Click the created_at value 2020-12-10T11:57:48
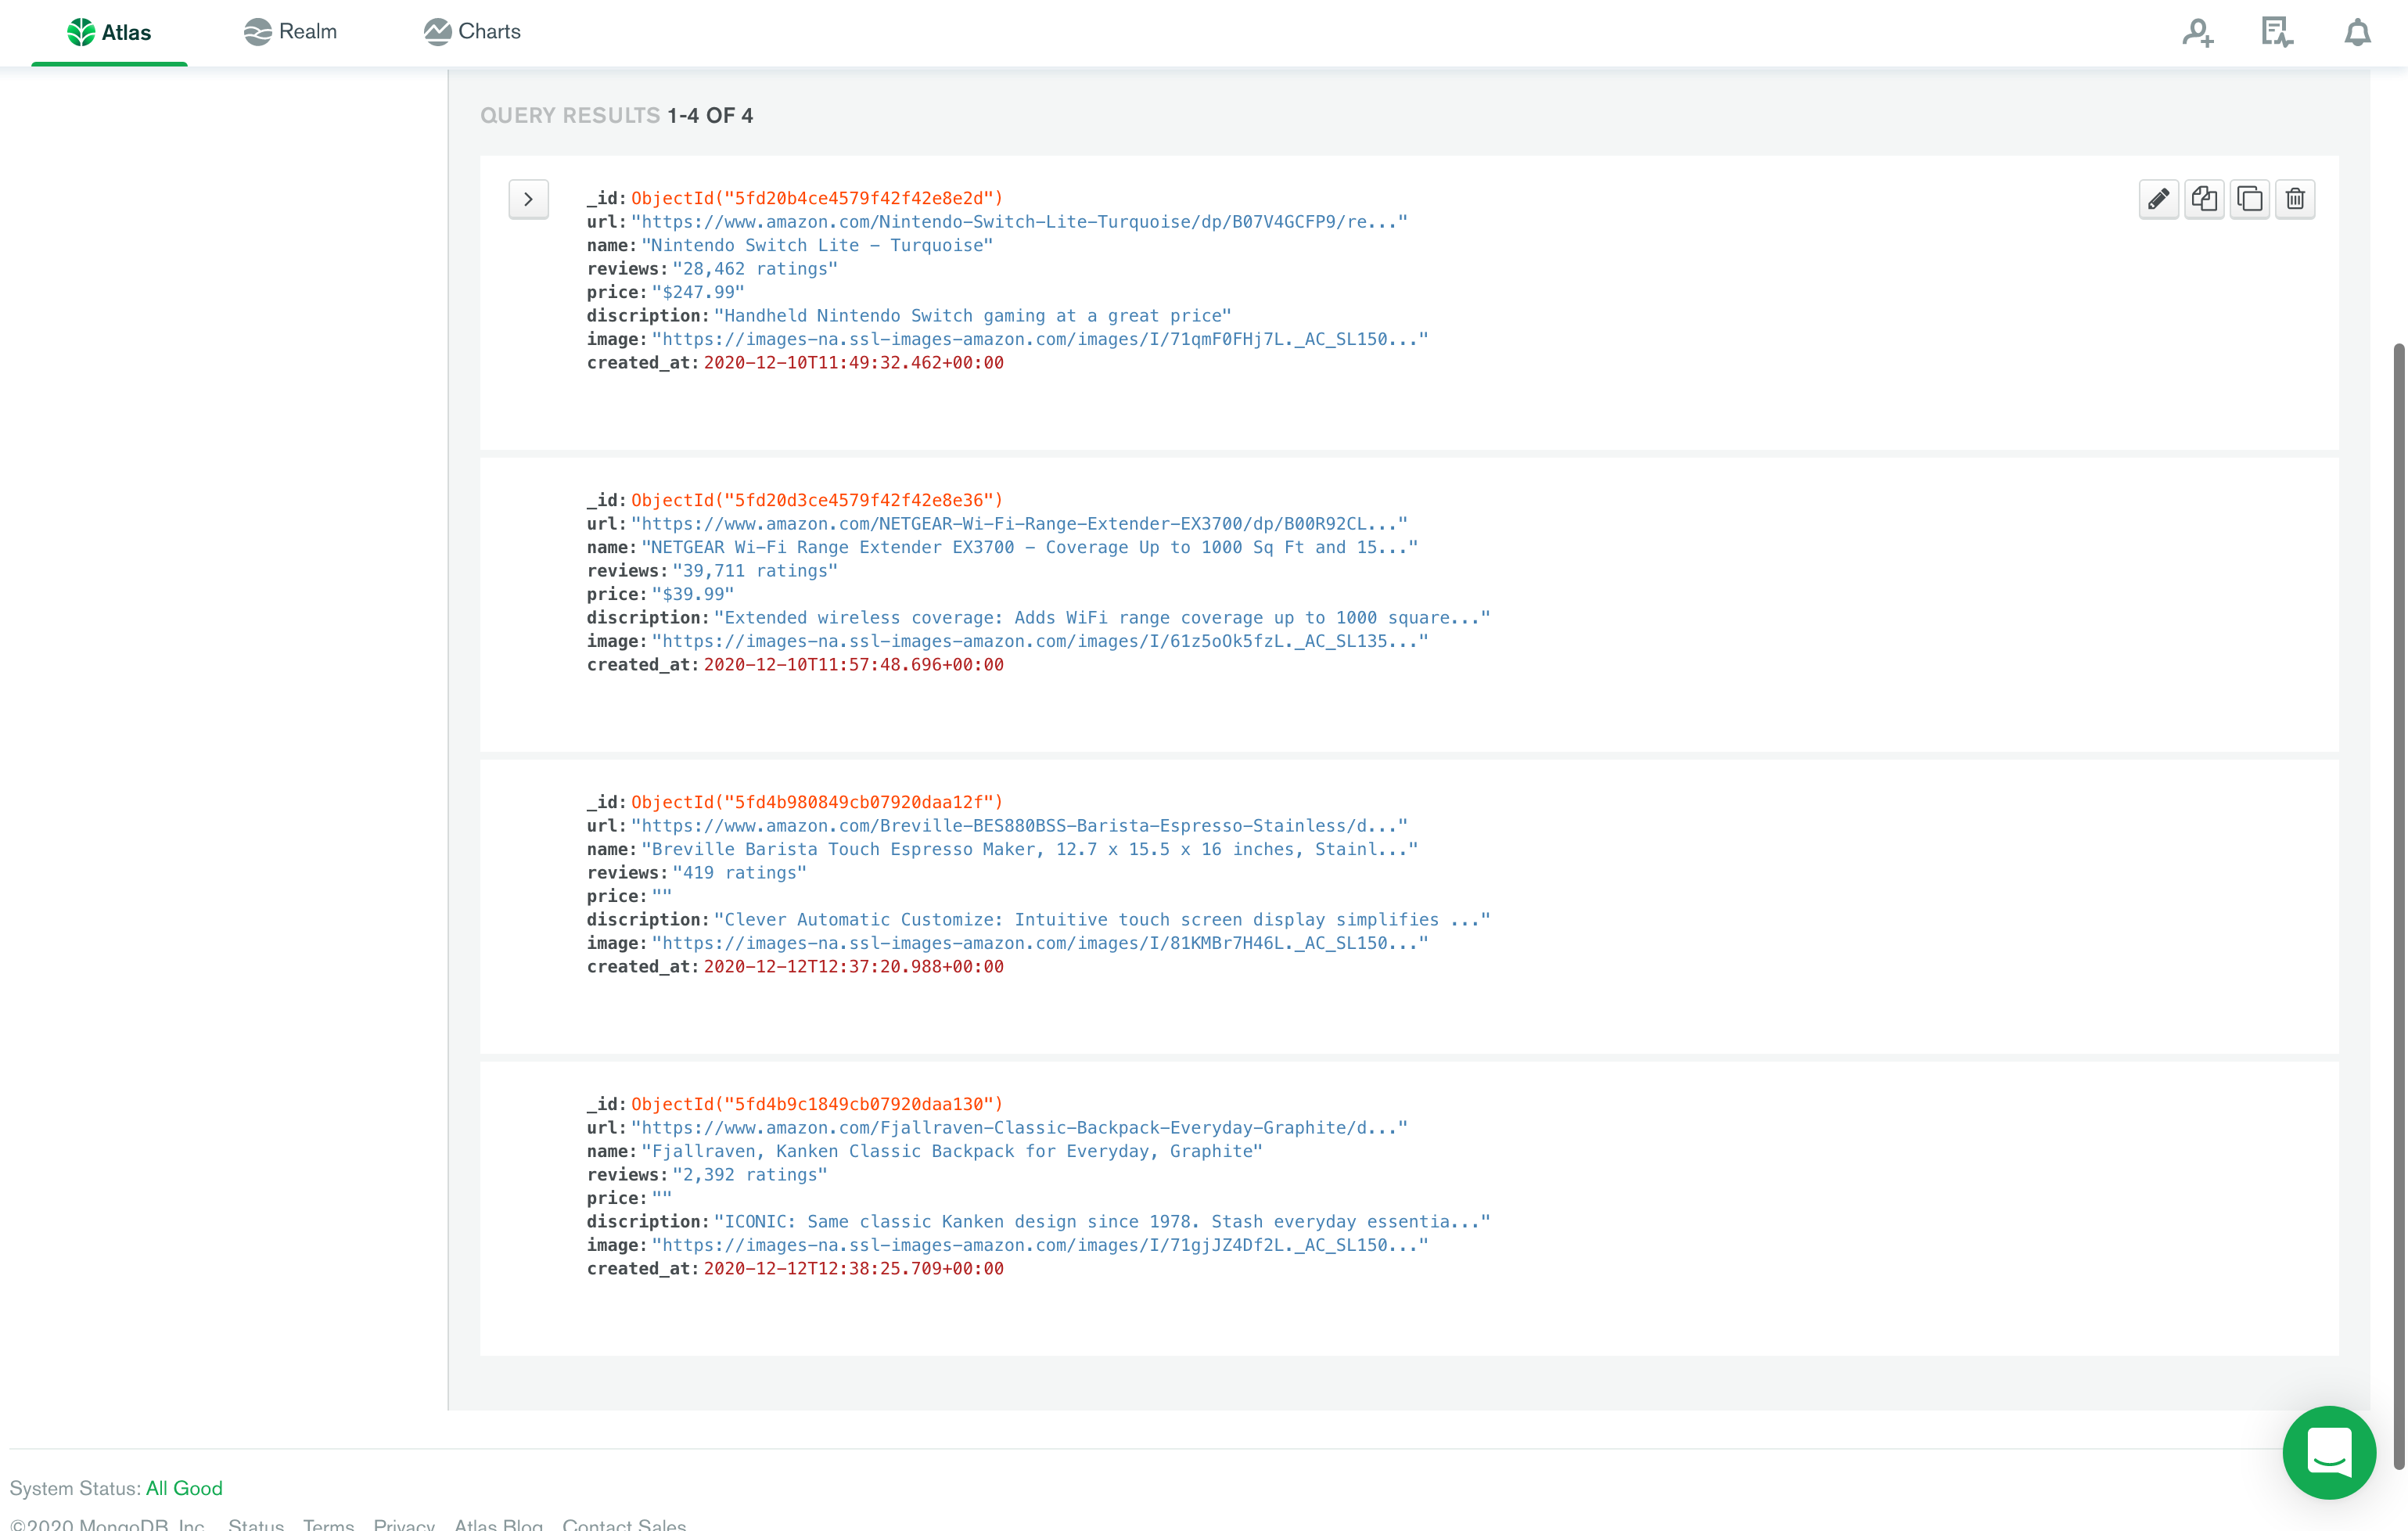2408x1531 pixels. coord(854,665)
